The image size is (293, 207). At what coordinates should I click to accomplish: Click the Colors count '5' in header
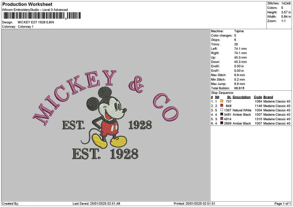point(282,8)
